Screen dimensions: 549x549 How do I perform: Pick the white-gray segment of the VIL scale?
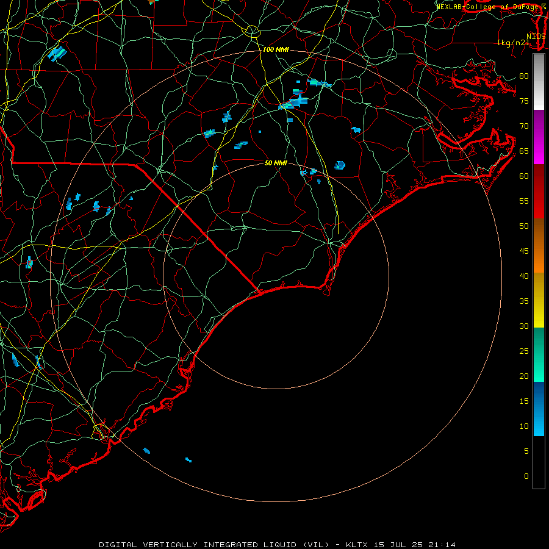[539, 82]
